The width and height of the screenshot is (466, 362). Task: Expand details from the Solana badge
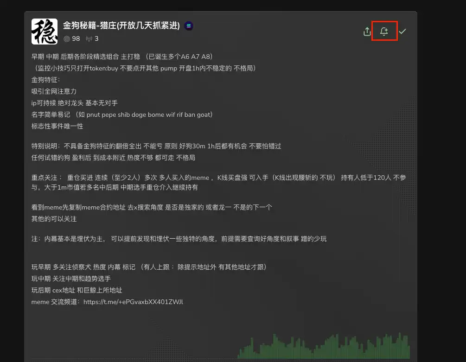coord(188,26)
